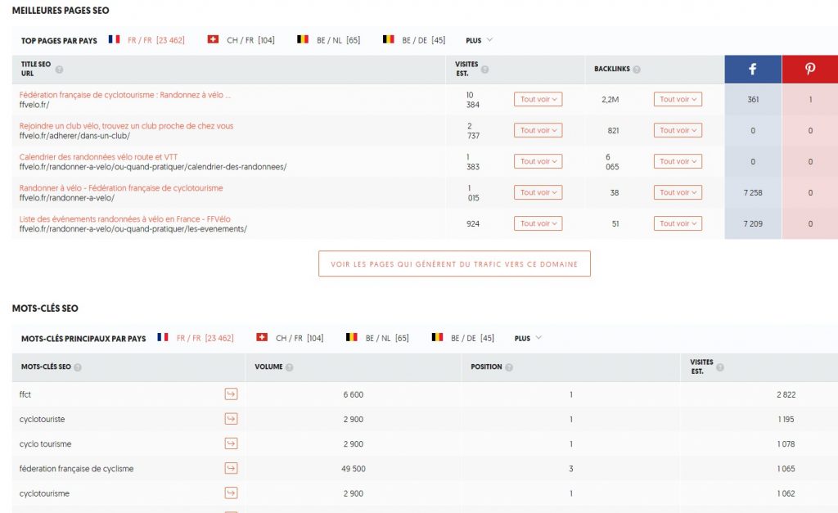Select CH / FR [104] top pages tab
The image size is (838, 513).
(250, 40)
